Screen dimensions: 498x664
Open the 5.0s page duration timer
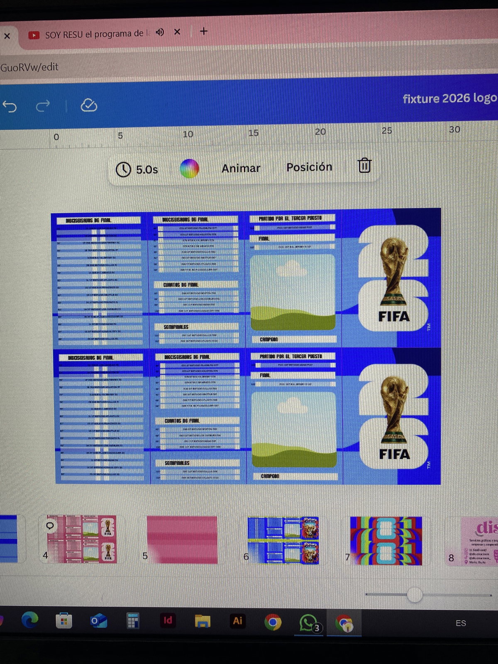(x=137, y=169)
